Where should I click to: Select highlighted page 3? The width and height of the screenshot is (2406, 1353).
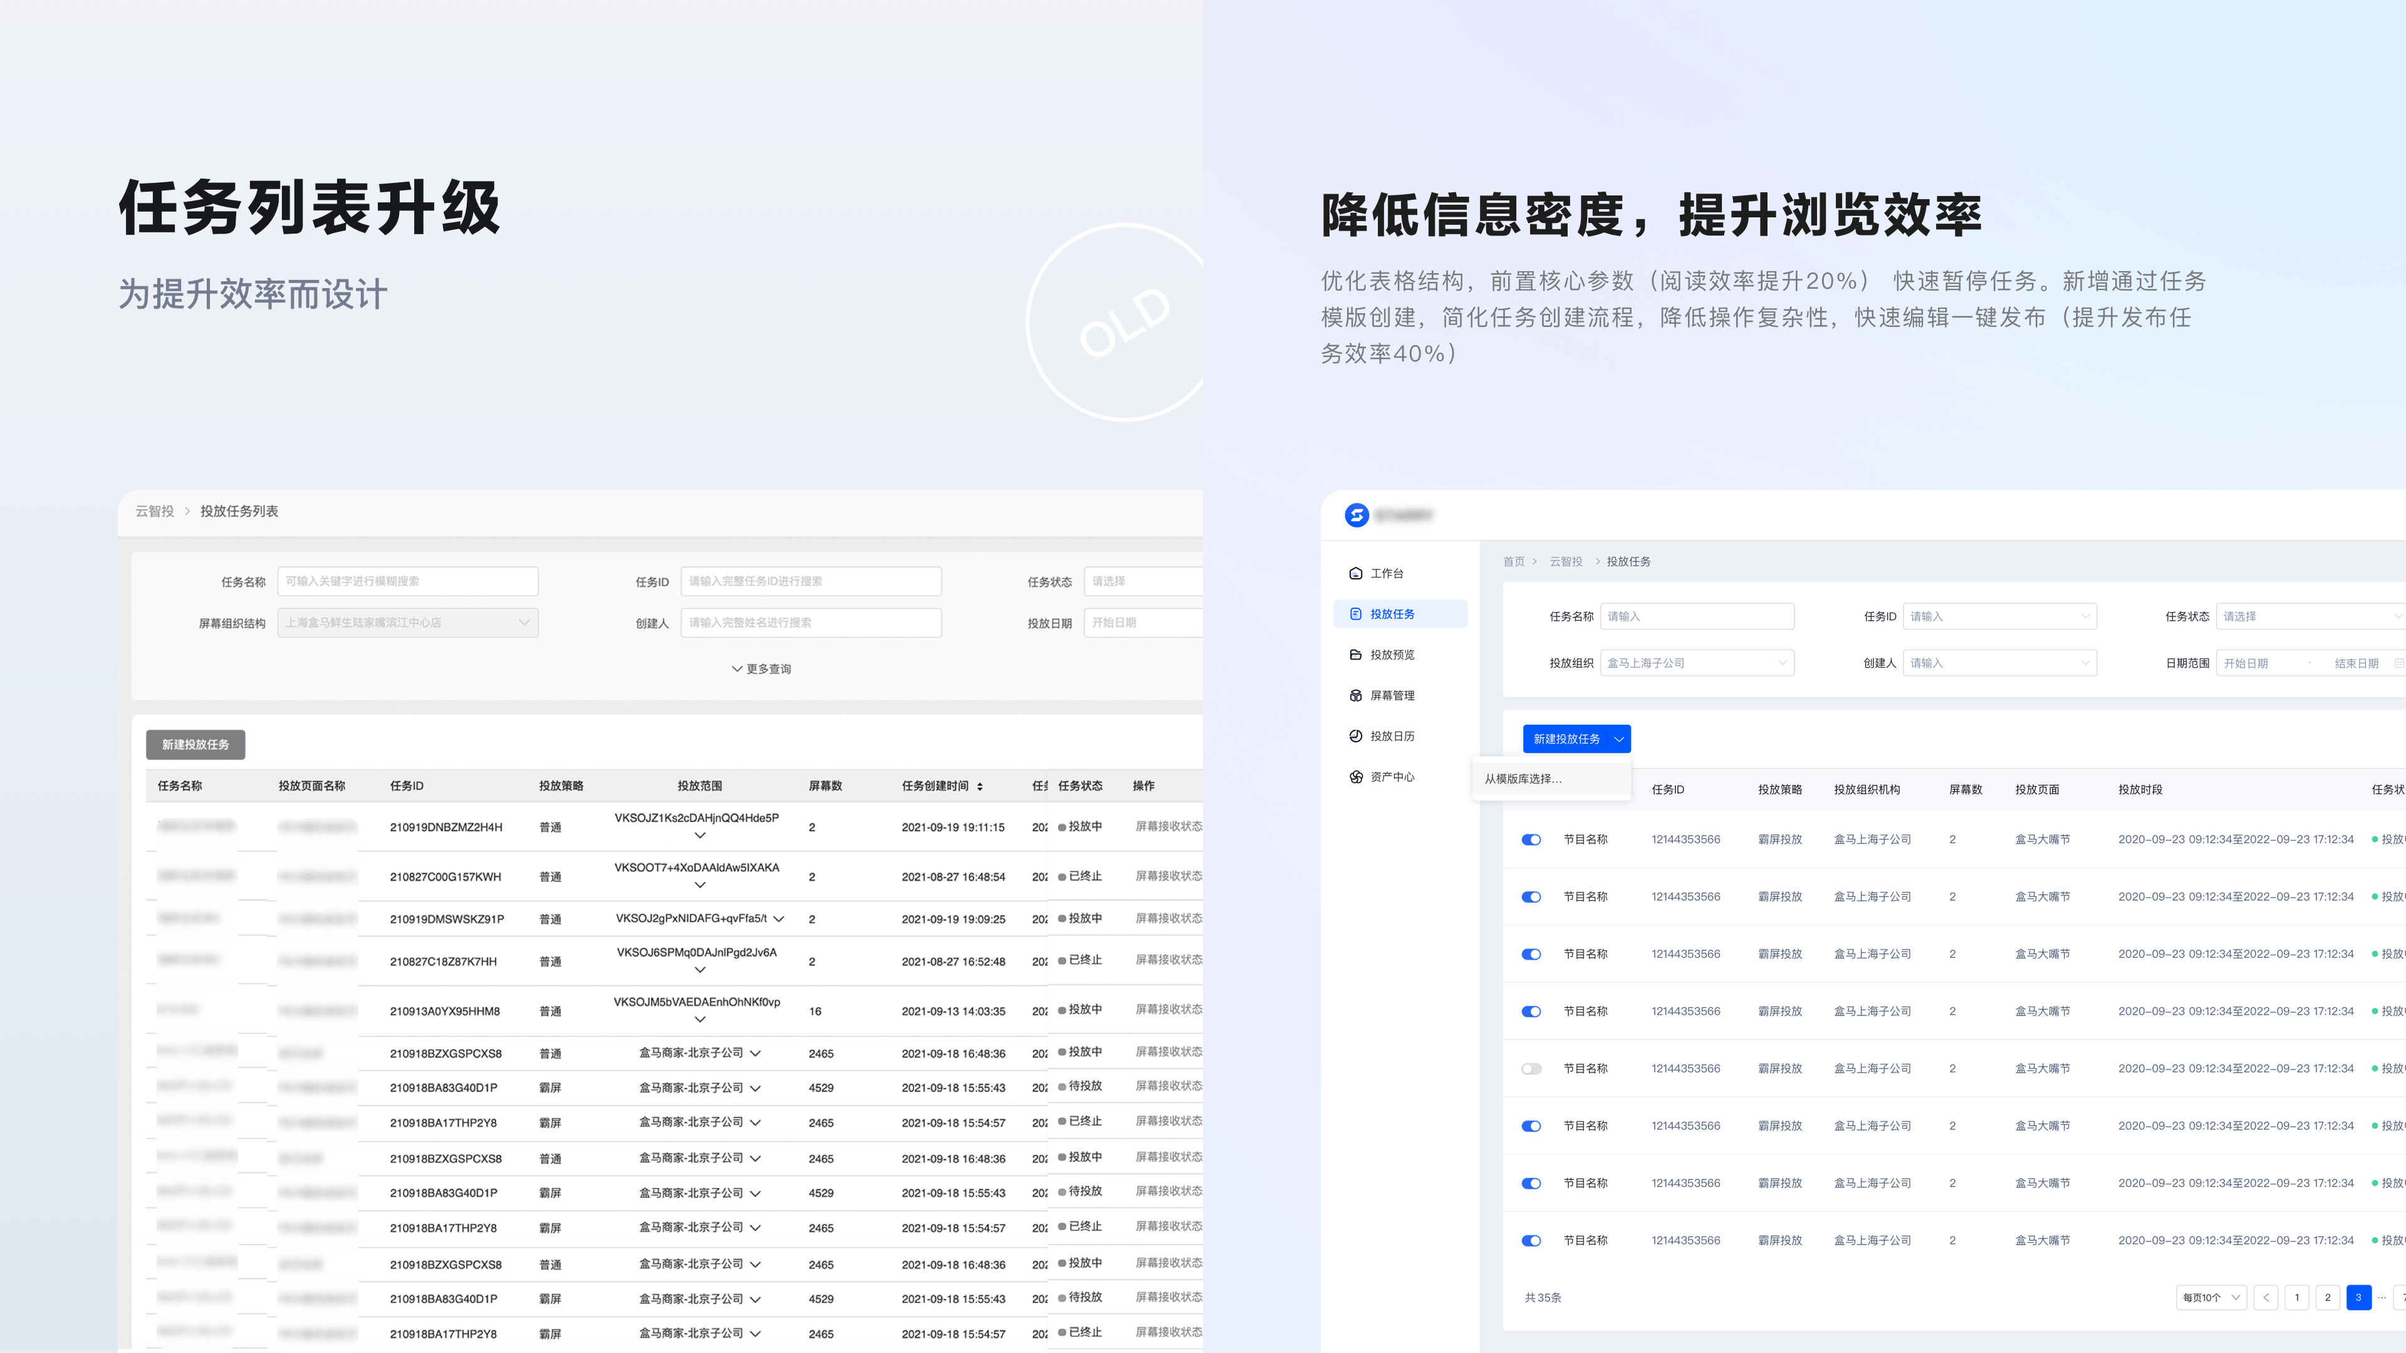(2358, 1297)
